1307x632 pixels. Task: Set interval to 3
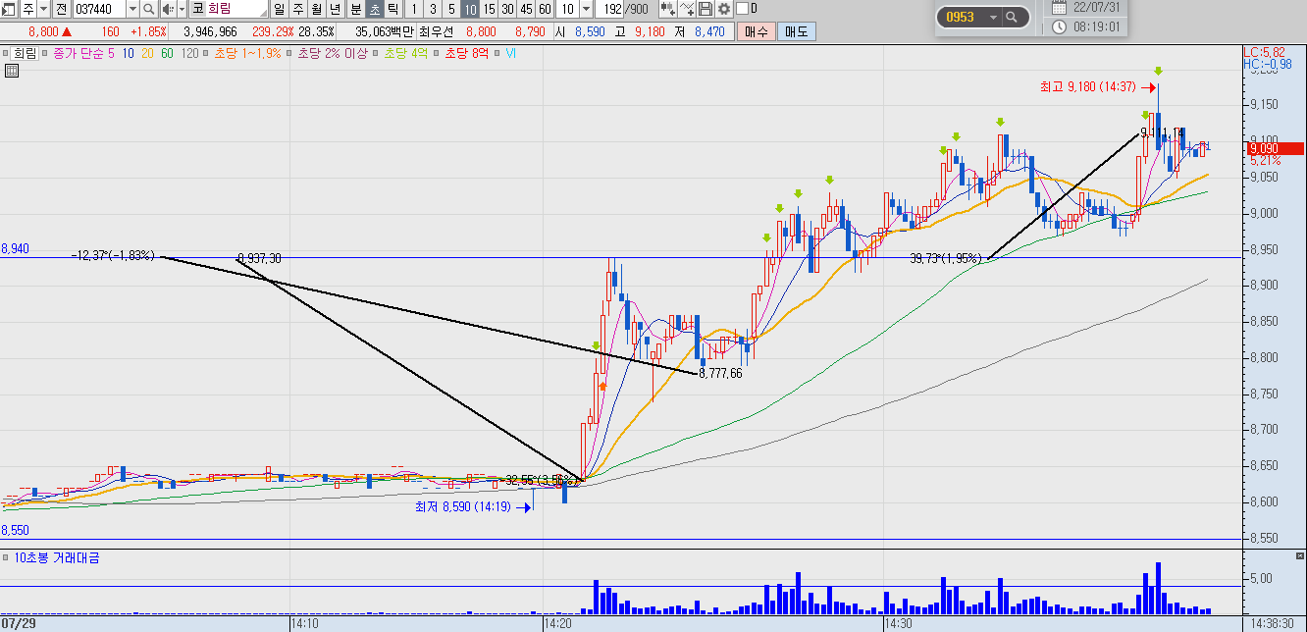click(433, 9)
